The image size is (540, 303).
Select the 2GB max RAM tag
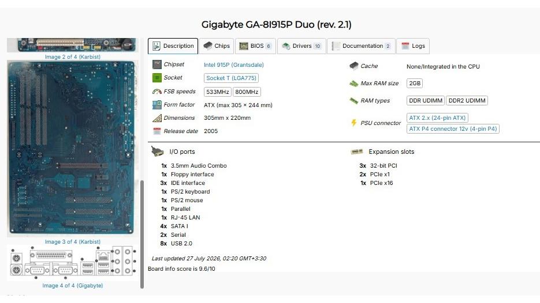pyautogui.click(x=415, y=83)
